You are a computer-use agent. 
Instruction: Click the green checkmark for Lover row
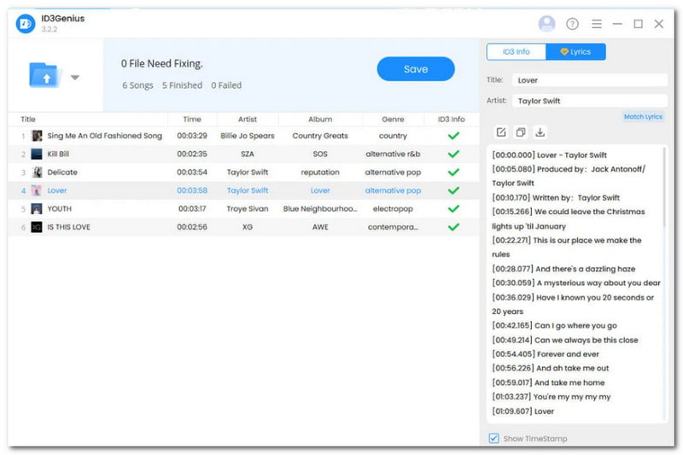(x=453, y=190)
